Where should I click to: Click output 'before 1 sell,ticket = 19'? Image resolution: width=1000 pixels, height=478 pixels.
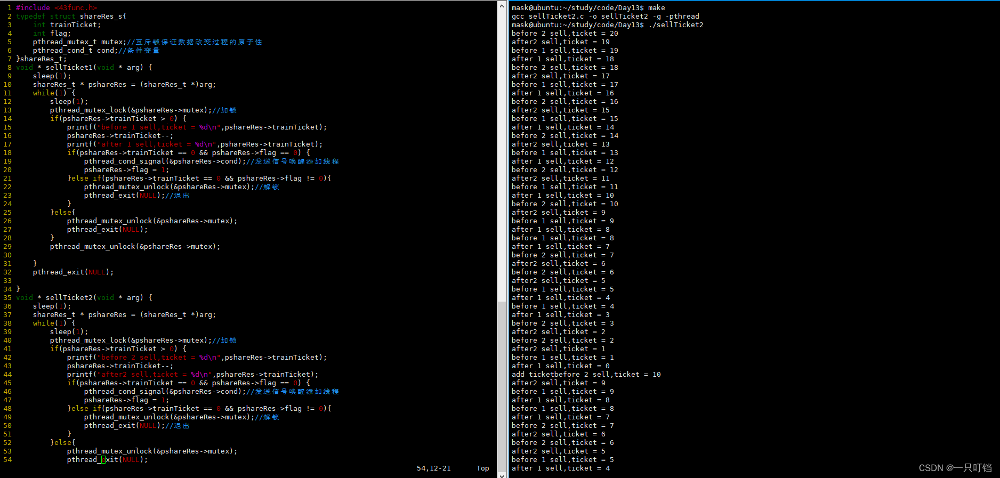pos(565,50)
